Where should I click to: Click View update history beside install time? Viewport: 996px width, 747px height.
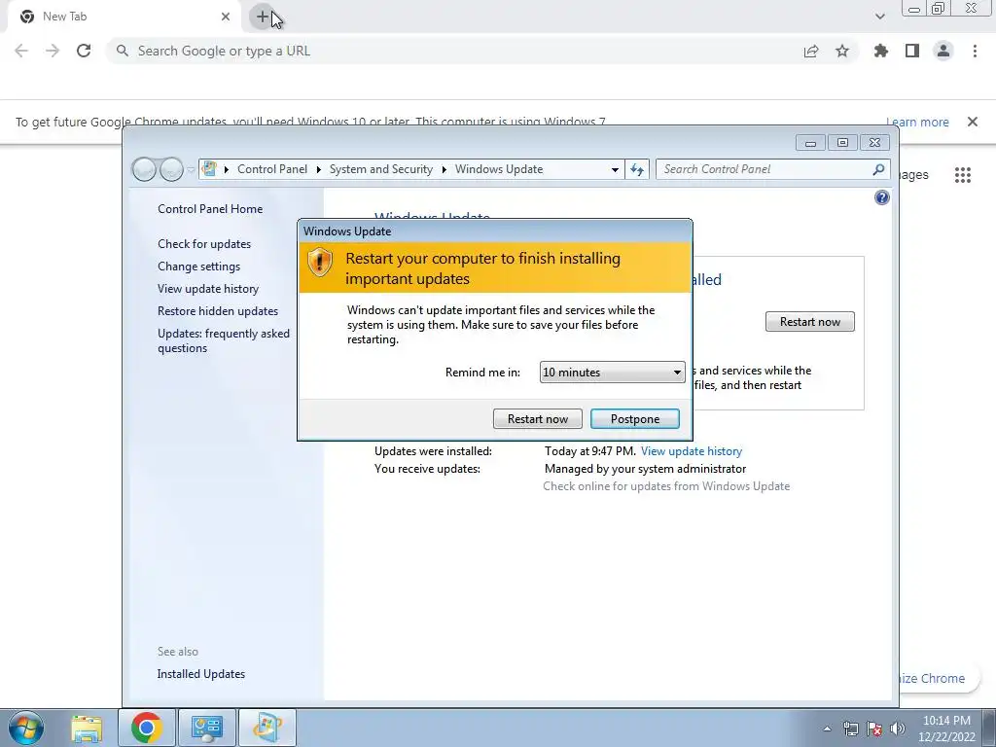coord(692,451)
